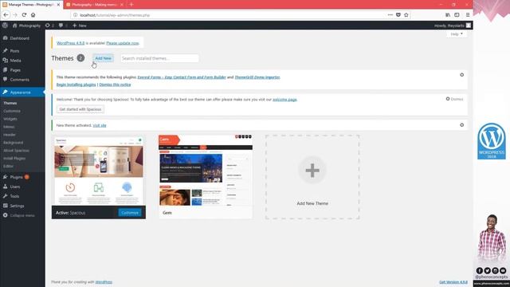Open the page actions three-dot menu

tap(390, 15)
